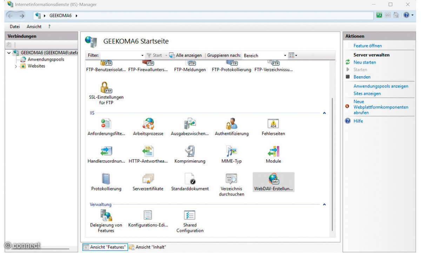This screenshot has height=253, width=421.
Task: Switch to Ansicht "Features" tab
Action: [105, 247]
